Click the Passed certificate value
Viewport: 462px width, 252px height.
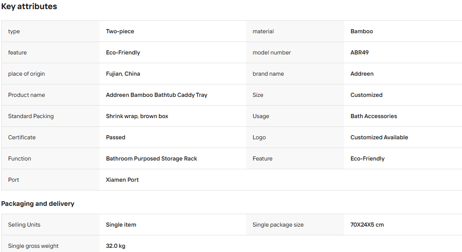tap(116, 137)
